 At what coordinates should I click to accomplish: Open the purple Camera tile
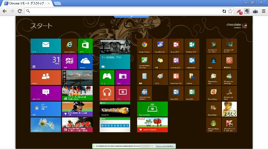[123, 77]
